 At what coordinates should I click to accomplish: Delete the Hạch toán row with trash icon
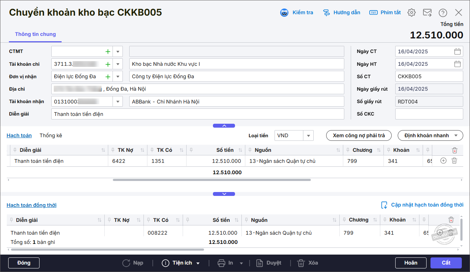(454, 161)
